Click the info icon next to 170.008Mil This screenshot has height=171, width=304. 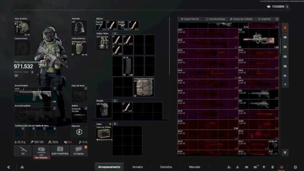287,6
